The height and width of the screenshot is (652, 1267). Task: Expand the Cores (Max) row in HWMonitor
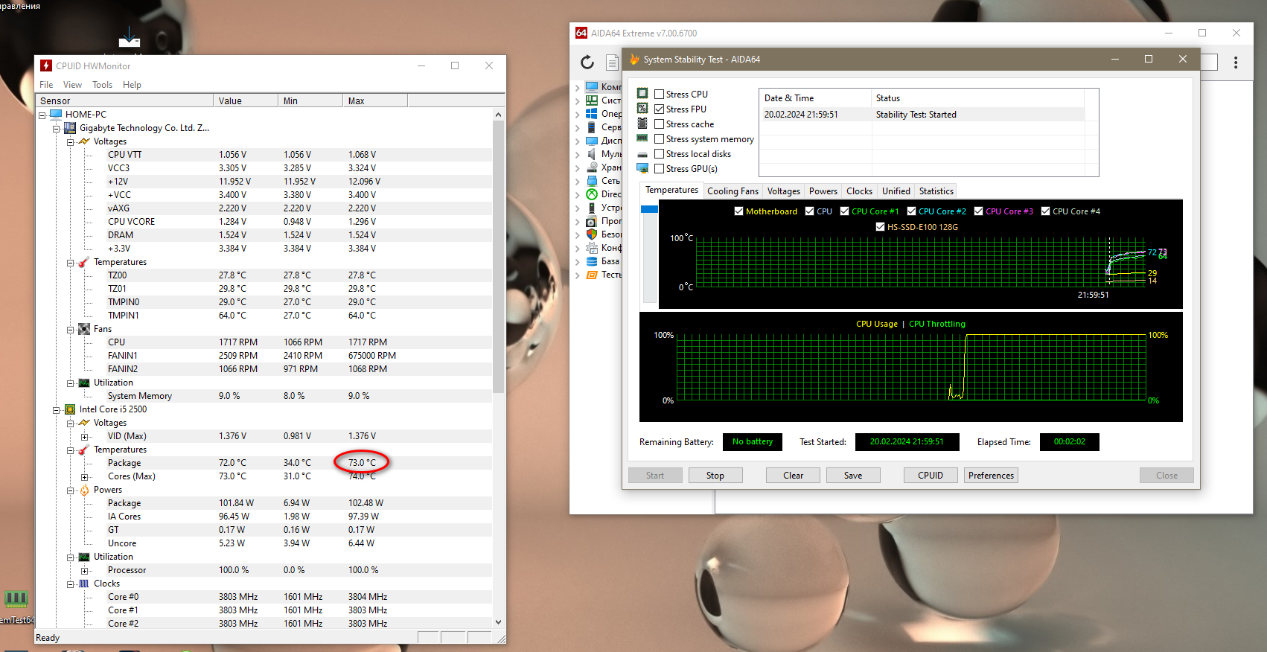84,476
